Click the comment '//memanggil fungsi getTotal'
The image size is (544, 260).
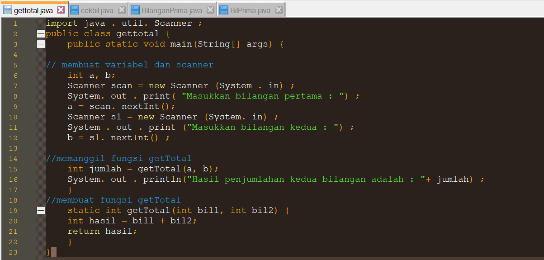119,158
